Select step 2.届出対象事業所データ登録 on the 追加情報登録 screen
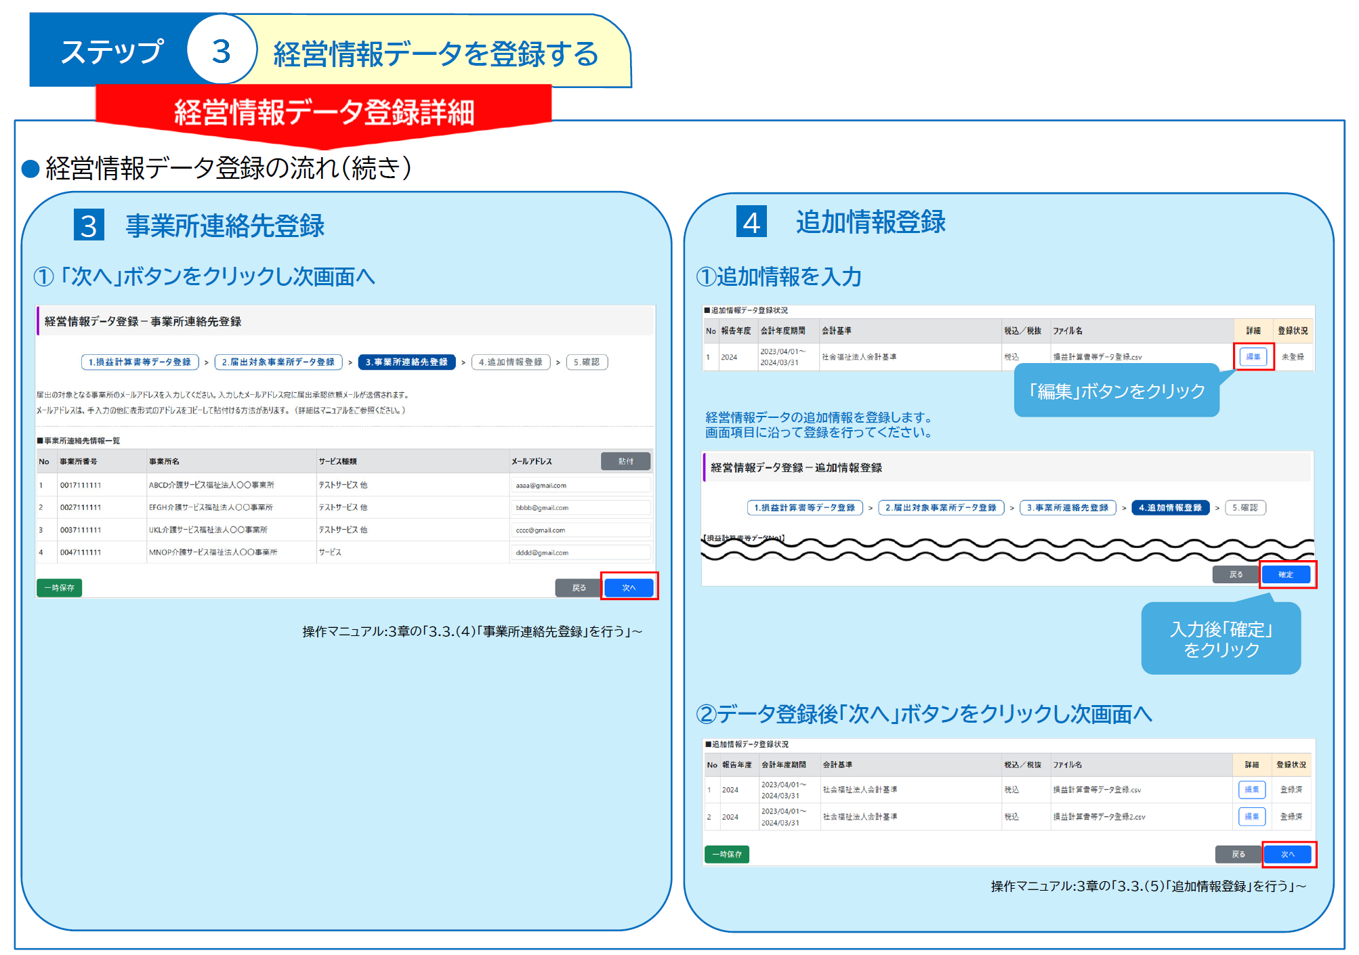Screen dimensions: 1359x955 coord(941,507)
